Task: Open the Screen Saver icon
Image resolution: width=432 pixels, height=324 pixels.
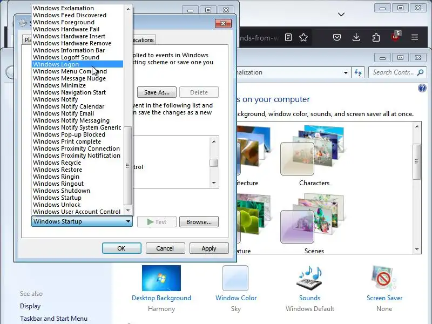Action: point(384,278)
